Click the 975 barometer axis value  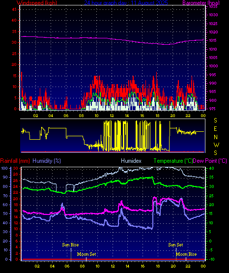point(213,109)
